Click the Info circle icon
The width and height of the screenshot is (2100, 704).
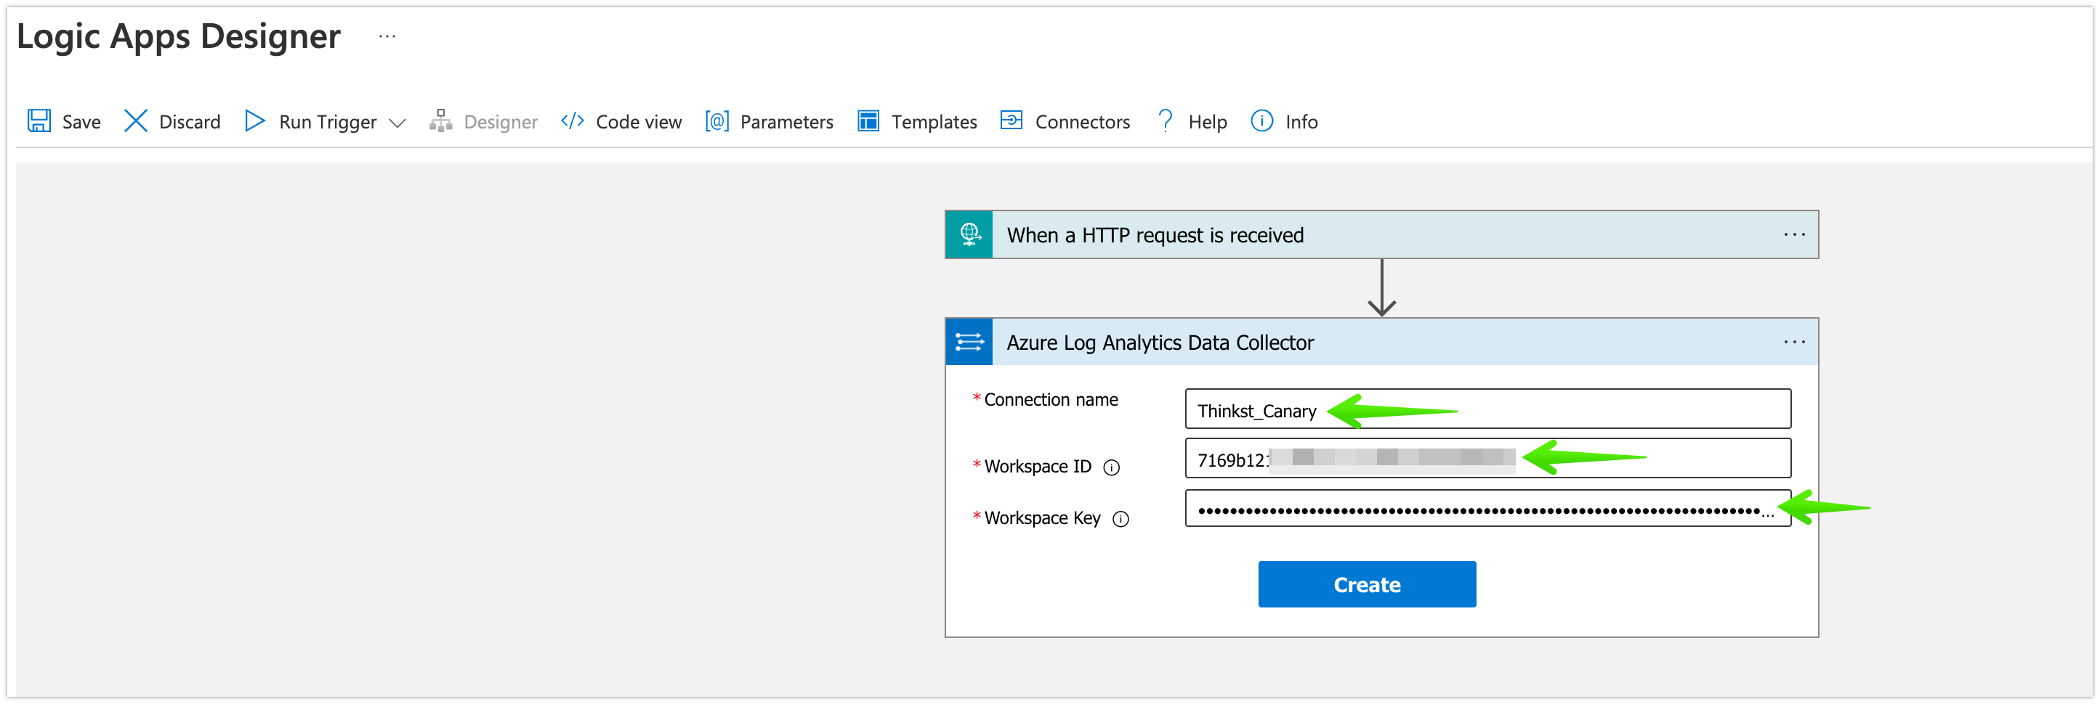1261,121
